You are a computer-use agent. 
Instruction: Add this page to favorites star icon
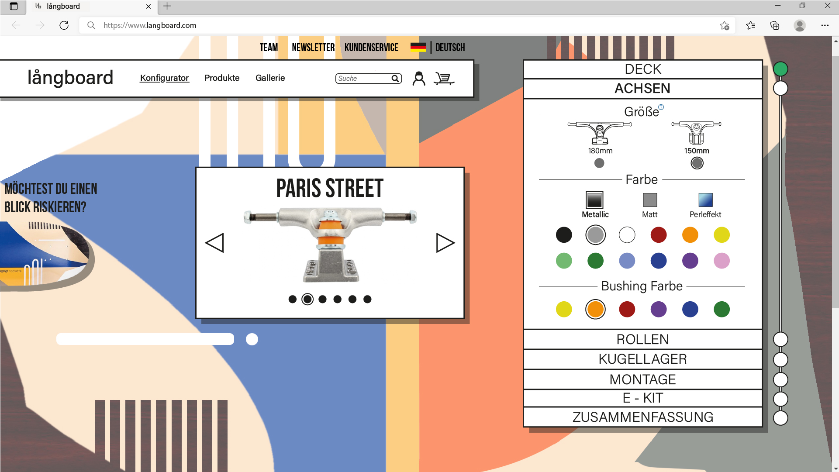(x=725, y=25)
